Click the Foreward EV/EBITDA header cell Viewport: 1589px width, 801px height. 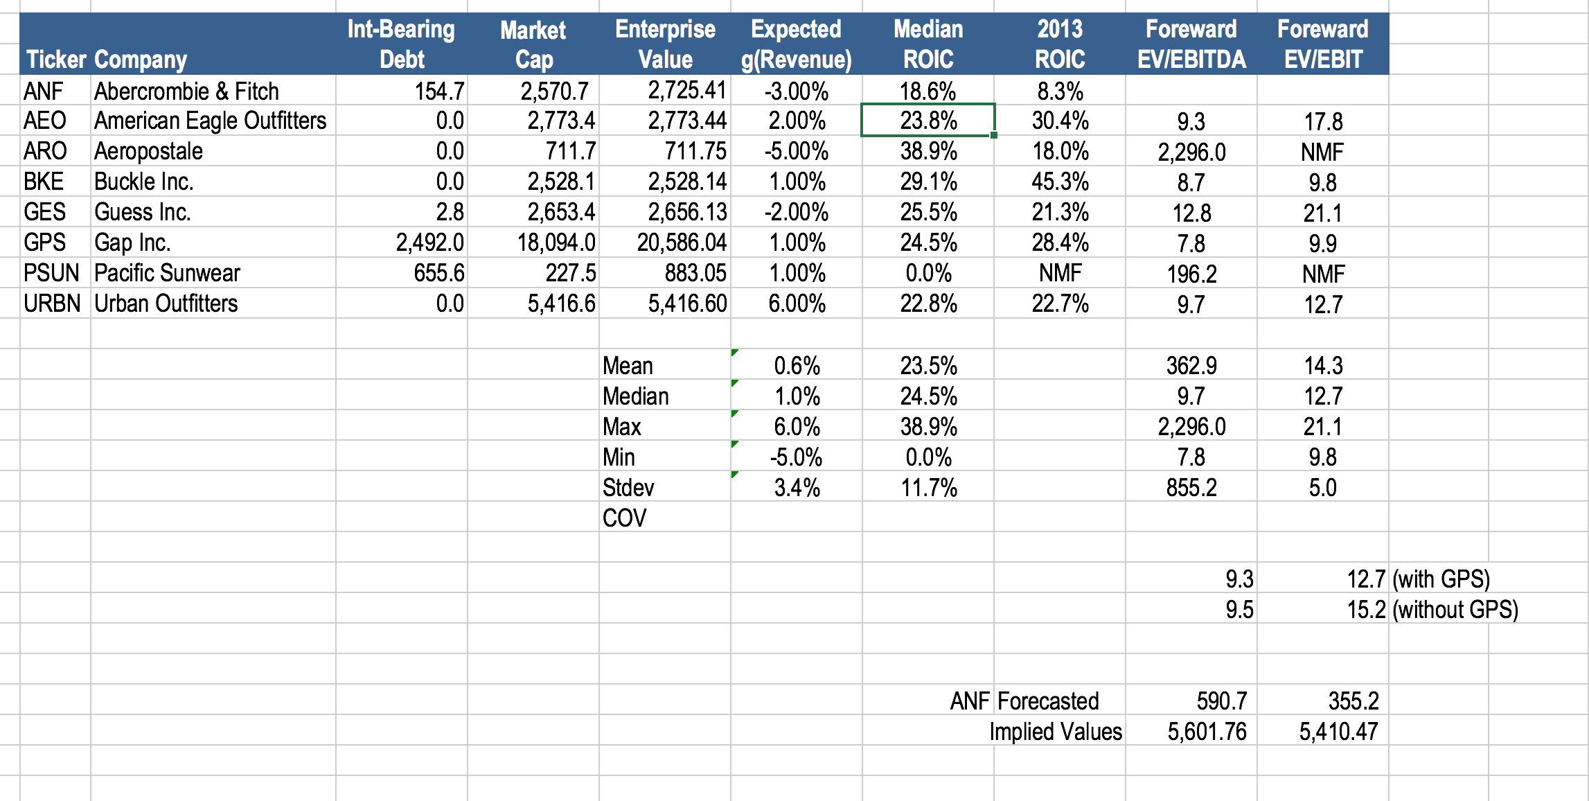pyautogui.click(x=1191, y=44)
